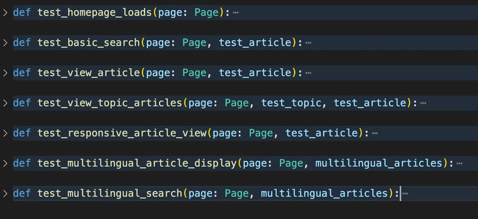The height and width of the screenshot is (219, 478).
Task: Click the def keyword of test_homepage_loads
Action: [22, 13]
